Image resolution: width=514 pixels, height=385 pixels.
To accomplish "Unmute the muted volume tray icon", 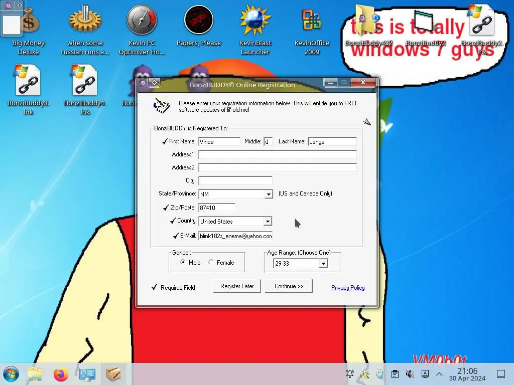I will pyautogui.click(x=410, y=374).
